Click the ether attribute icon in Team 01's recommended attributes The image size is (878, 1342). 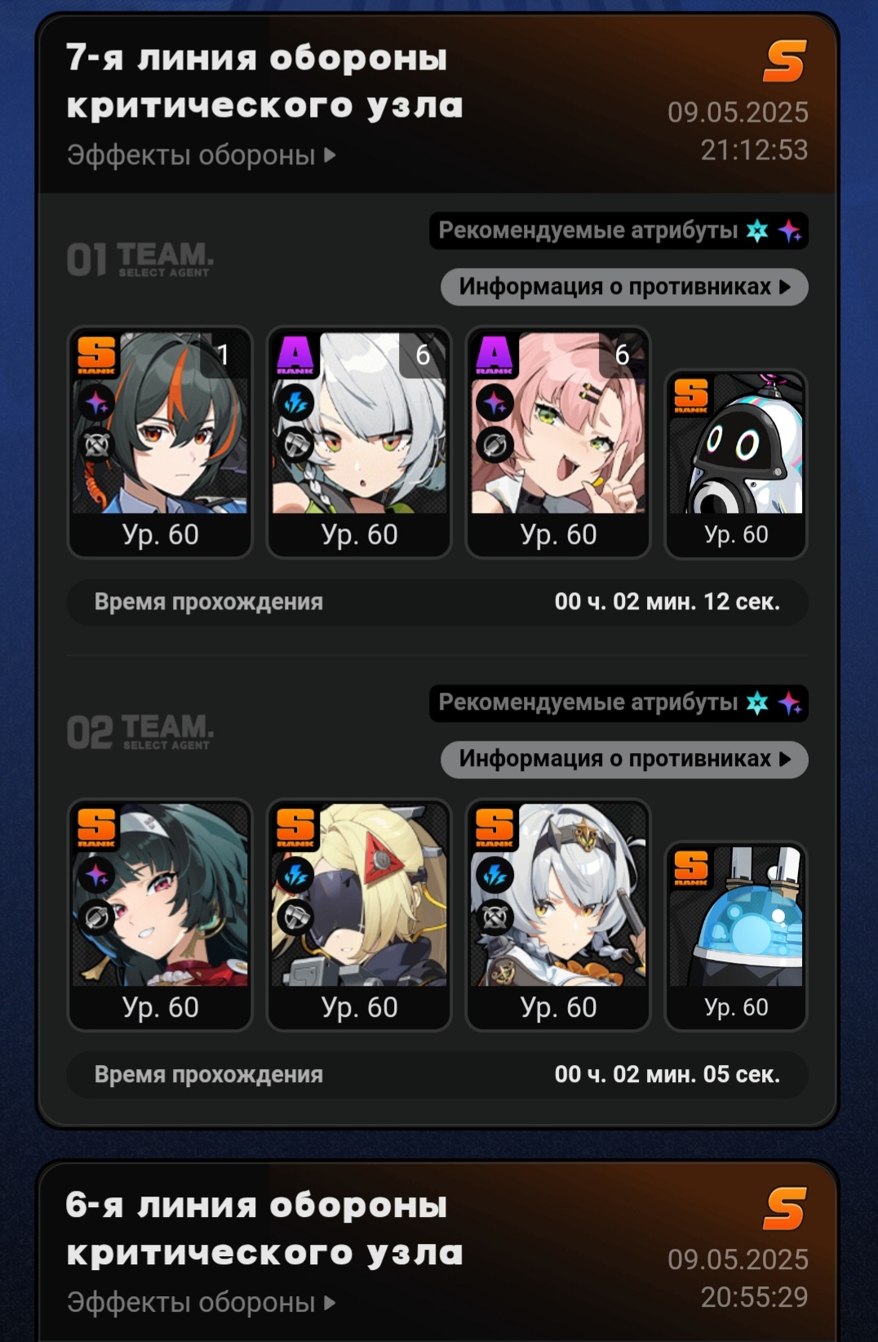(x=789, y=230)
